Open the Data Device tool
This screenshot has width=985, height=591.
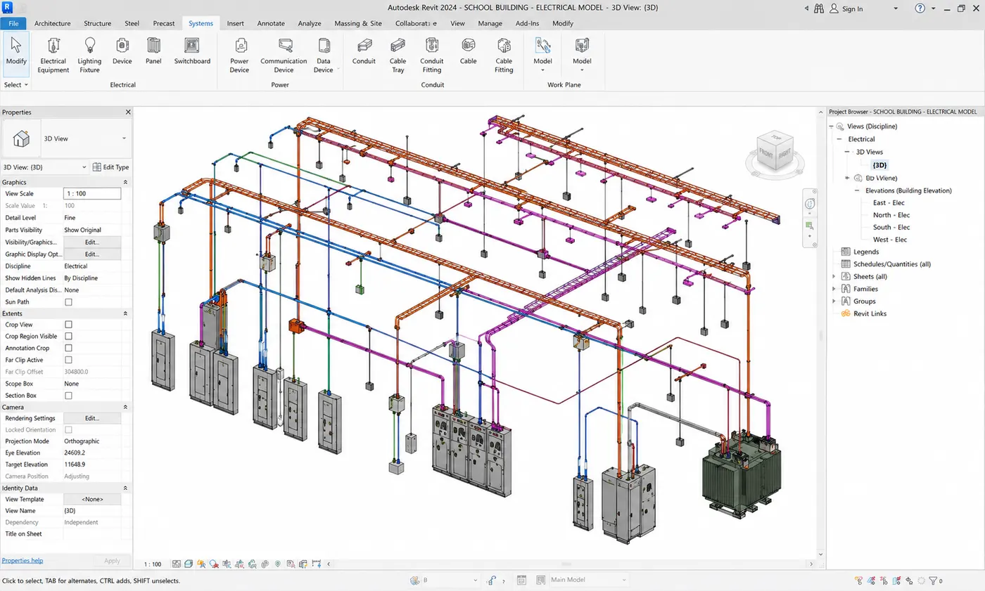(324, 56)
